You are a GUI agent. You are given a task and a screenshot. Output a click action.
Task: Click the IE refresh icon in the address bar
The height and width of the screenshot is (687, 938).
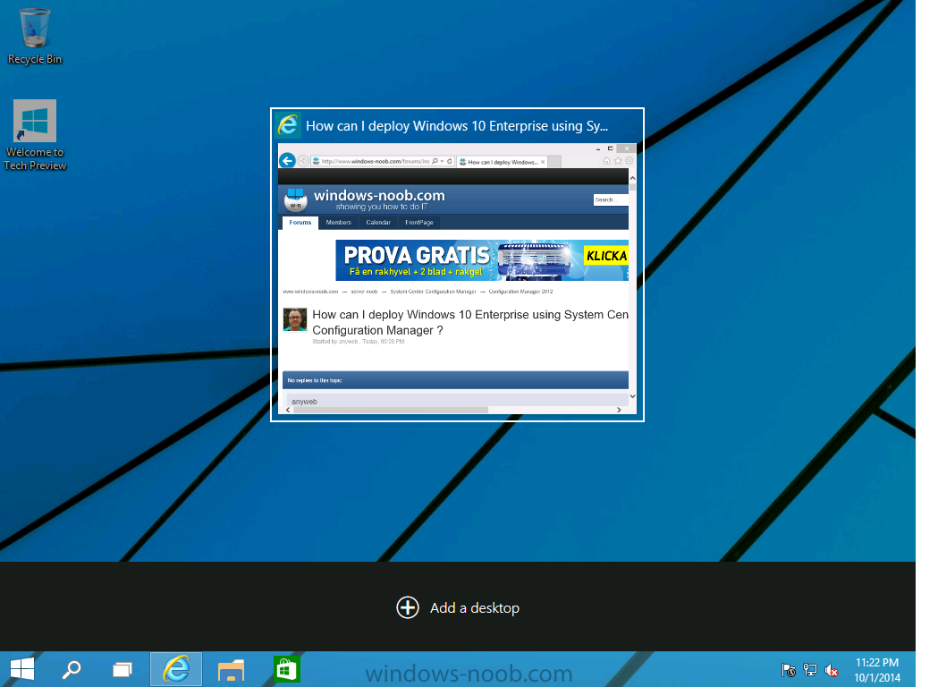coord(450,161)
